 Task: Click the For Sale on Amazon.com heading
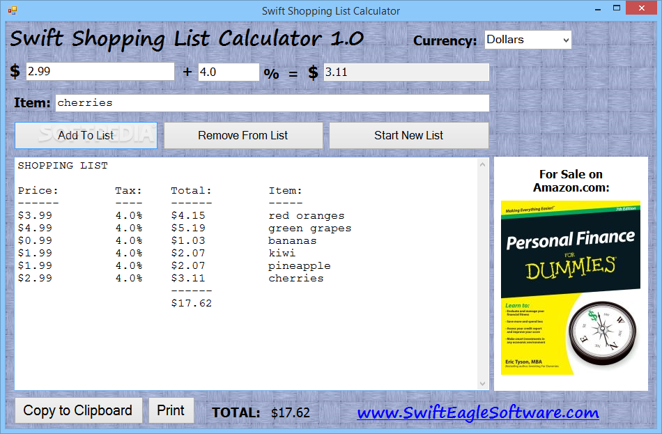(x=571, y=180)
